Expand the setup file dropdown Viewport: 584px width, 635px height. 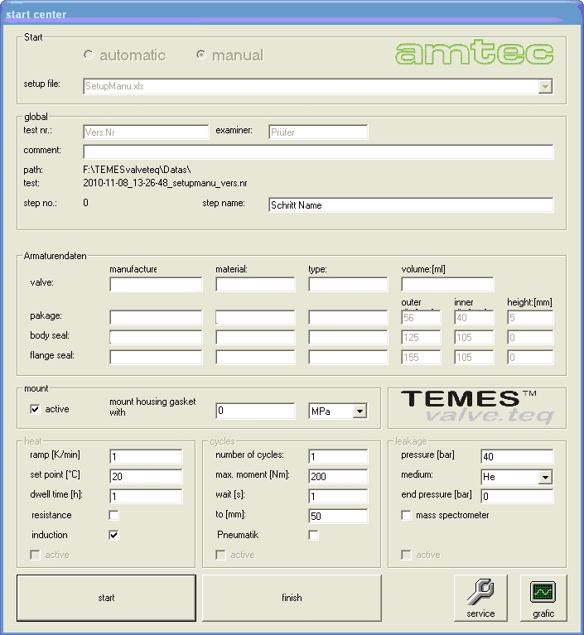pyautogui.click(x=546, y=86)
